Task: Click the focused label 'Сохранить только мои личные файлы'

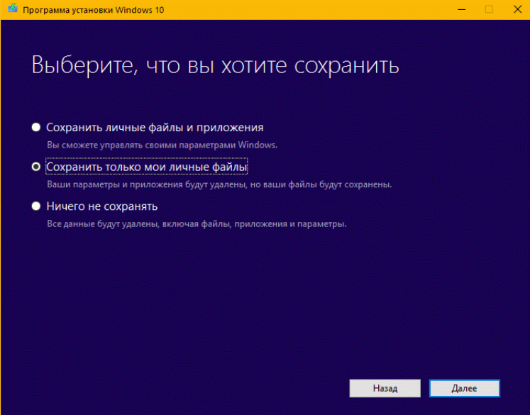Action: click(x=147, y=167)
